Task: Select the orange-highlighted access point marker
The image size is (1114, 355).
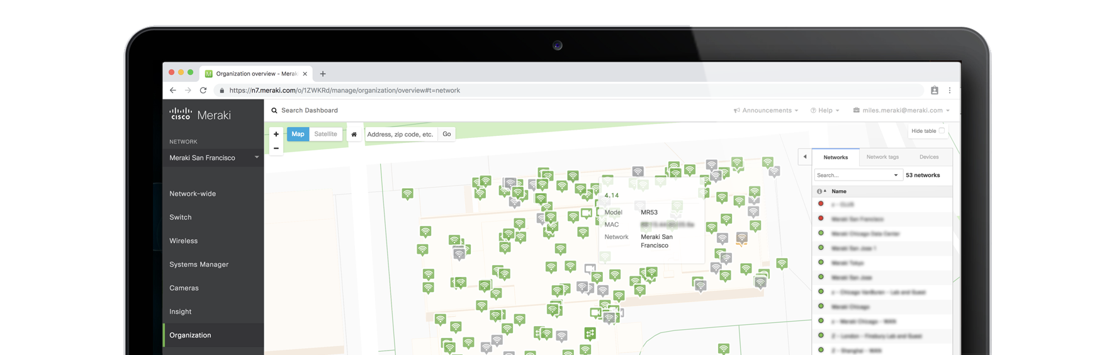Action: (742, 239)
